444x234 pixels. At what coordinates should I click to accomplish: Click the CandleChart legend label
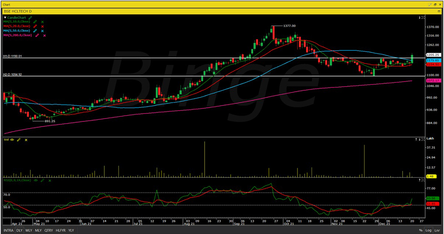16,17
